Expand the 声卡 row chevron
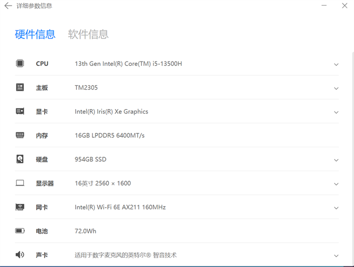The width and height of the screenshot is (354, 267). 336,256
